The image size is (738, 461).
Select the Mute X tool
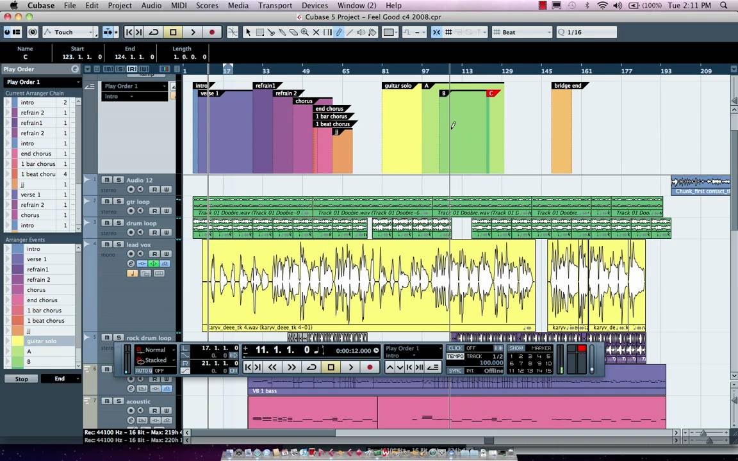pos(316,32)
